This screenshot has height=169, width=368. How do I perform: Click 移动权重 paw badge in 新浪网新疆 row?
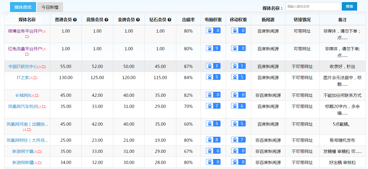238,162
